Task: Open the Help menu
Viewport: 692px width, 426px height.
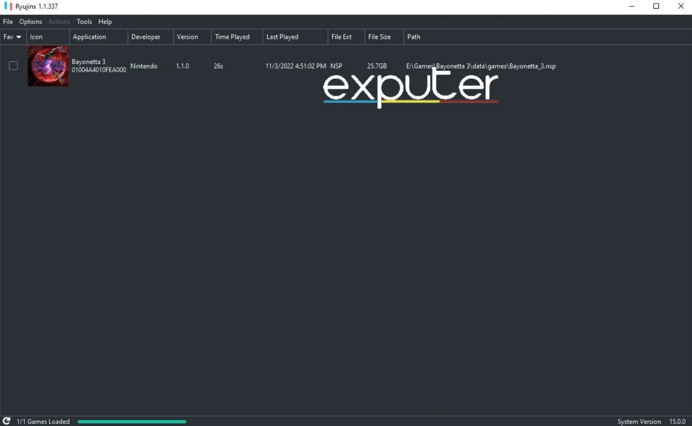Action: (x=105, y=22)
